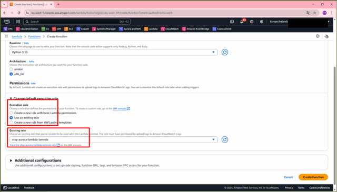The width and height of the screenshot is (337, 192).
Task: Refresh the Existing role list
Action: 225,139
